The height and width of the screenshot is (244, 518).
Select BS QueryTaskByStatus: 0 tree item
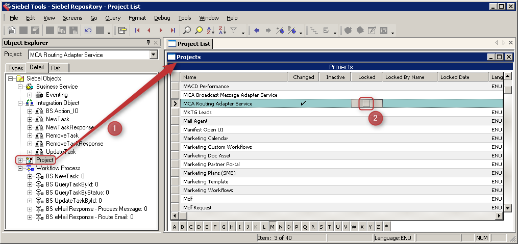pos(77,193)
